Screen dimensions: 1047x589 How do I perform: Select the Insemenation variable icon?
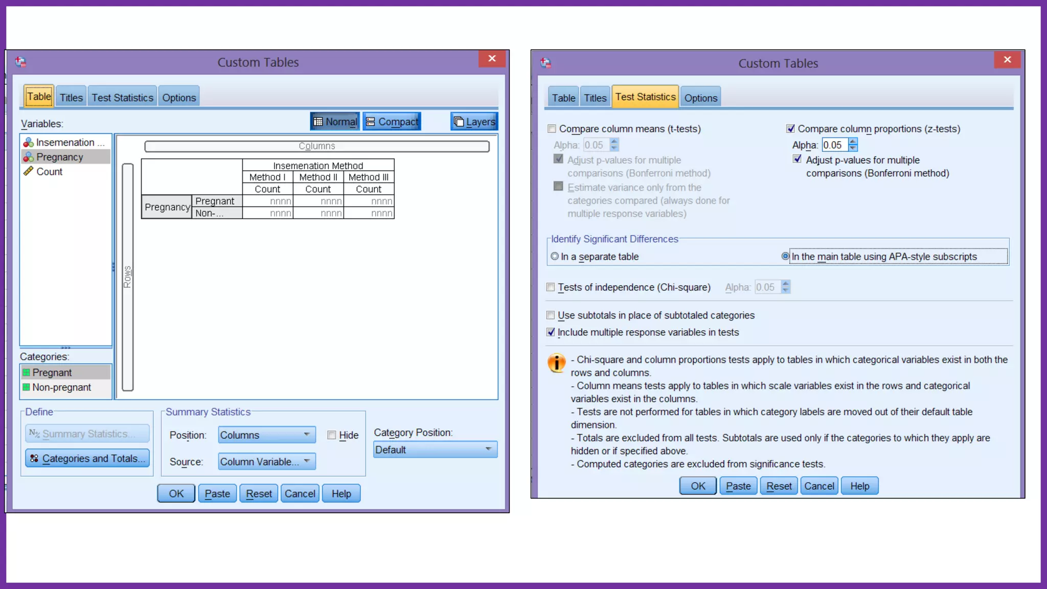(29, 142)
